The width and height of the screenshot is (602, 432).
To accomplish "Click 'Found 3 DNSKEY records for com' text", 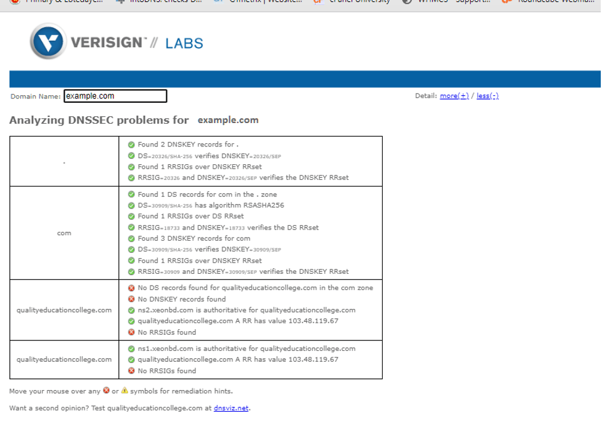I will tap(194, 238).
